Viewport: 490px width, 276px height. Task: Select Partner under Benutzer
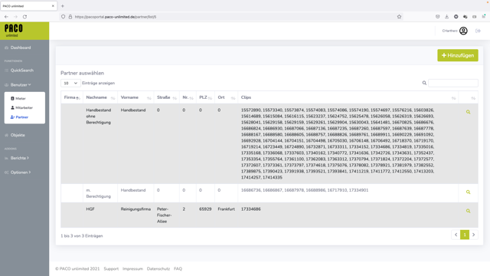[x=22, y=117]
